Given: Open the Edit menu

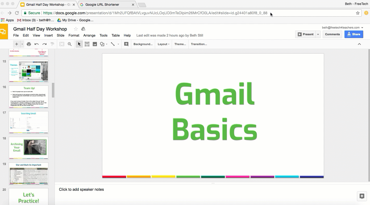Looking at the screenshot, I should 26,35.
